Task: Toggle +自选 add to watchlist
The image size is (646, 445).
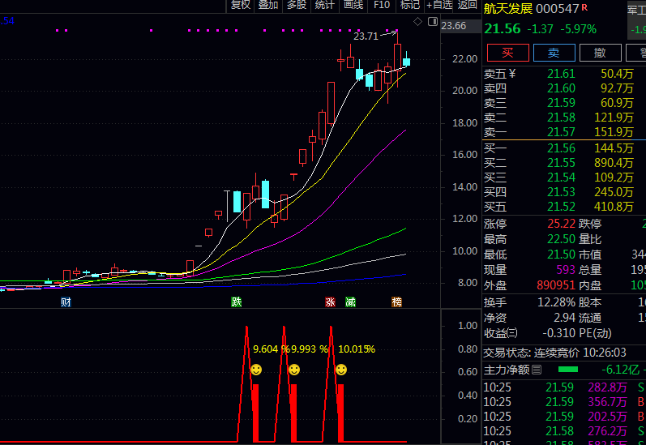Action: click(x=439, y=5)
